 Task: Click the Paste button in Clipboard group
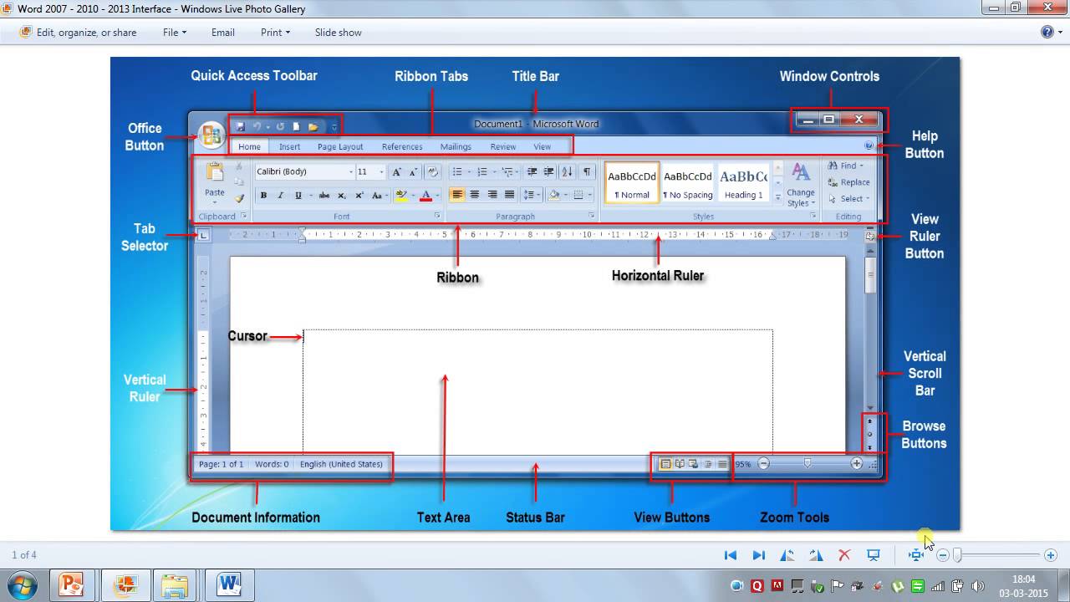tap(215, 183)
